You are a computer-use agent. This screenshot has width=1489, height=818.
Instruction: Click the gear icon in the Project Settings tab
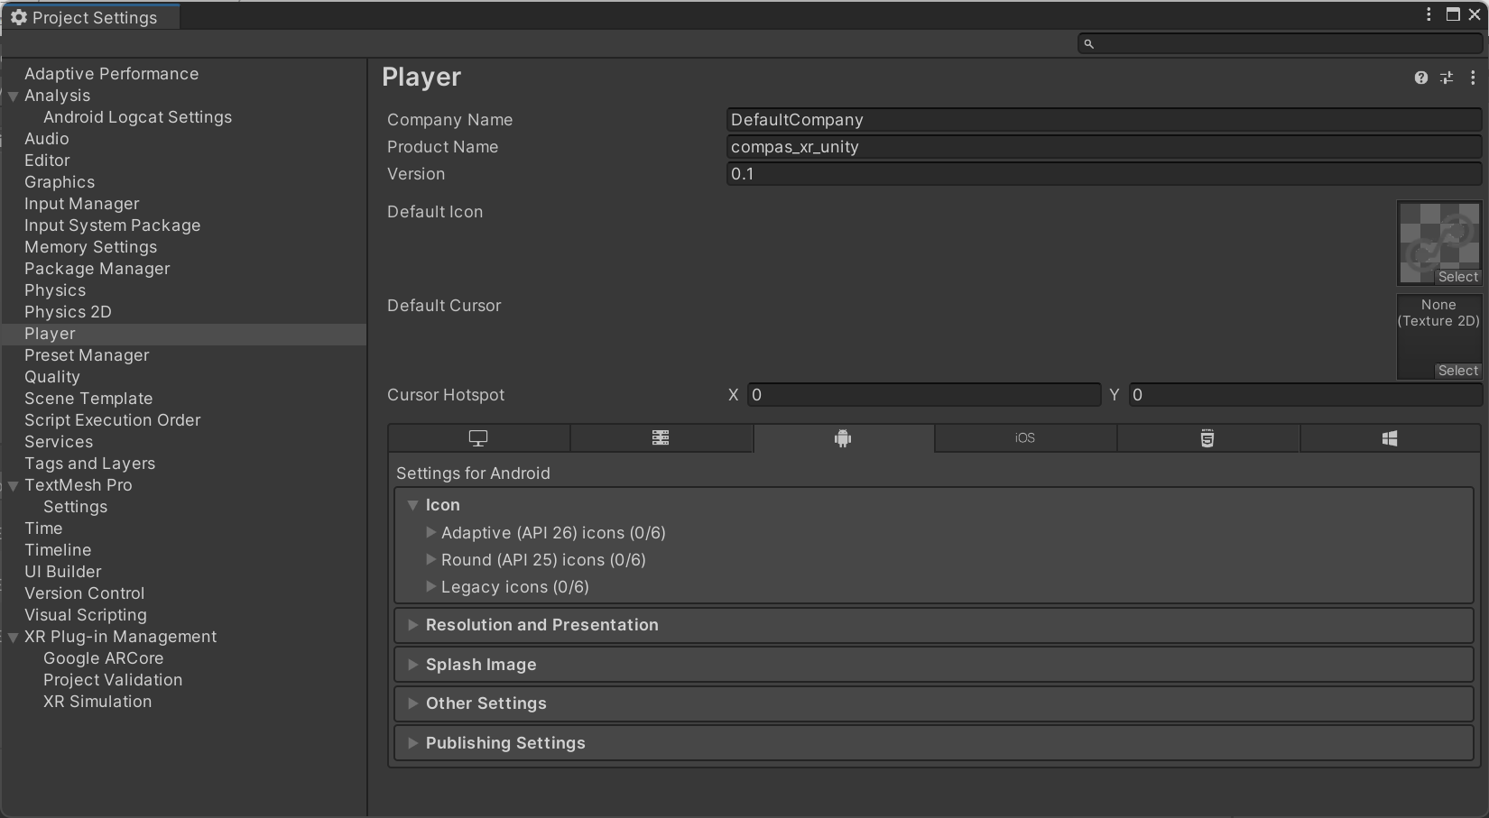[x=19, y=18]
